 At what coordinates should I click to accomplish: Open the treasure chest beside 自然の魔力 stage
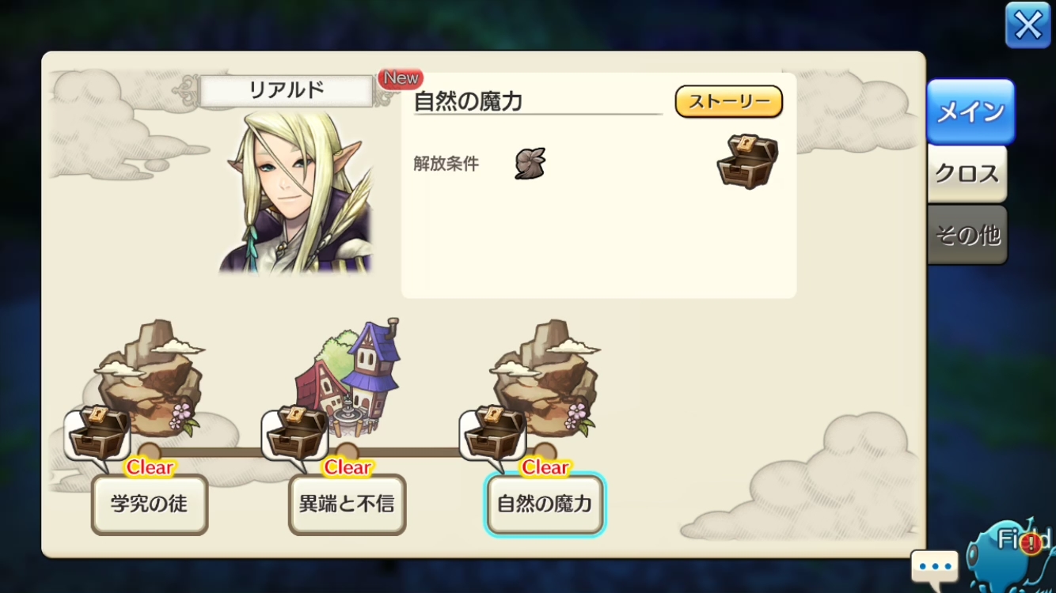(493, 434)
